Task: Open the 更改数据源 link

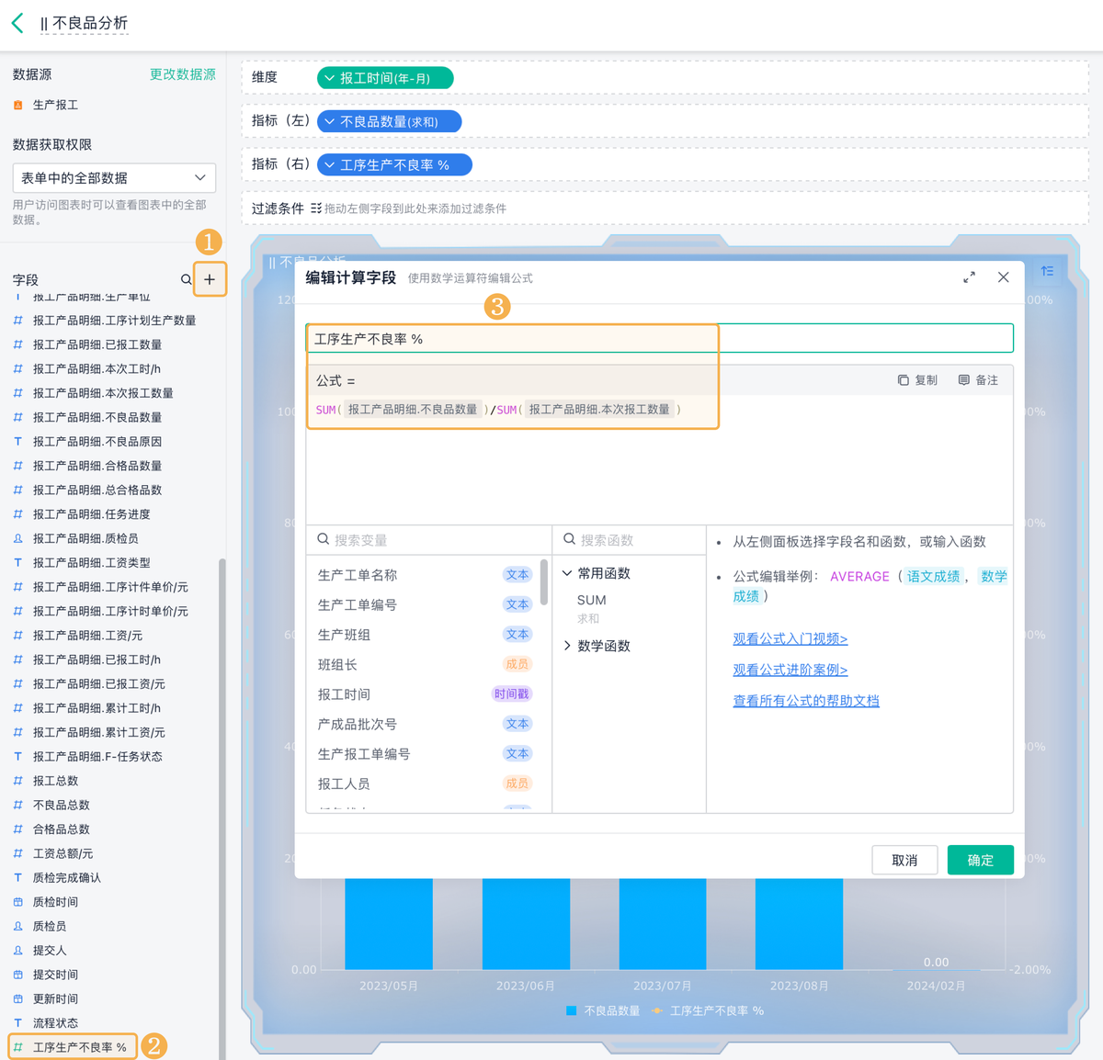Action: click(x=182, y=74)
